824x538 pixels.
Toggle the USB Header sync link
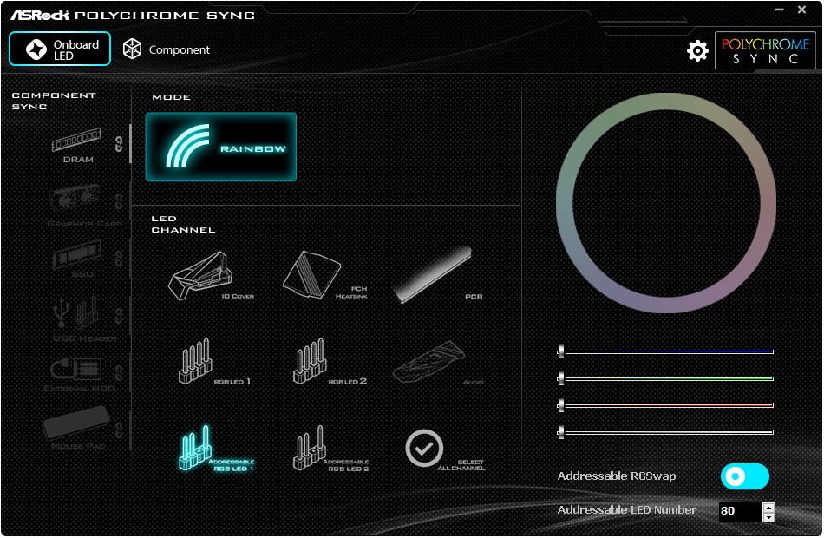119,316
